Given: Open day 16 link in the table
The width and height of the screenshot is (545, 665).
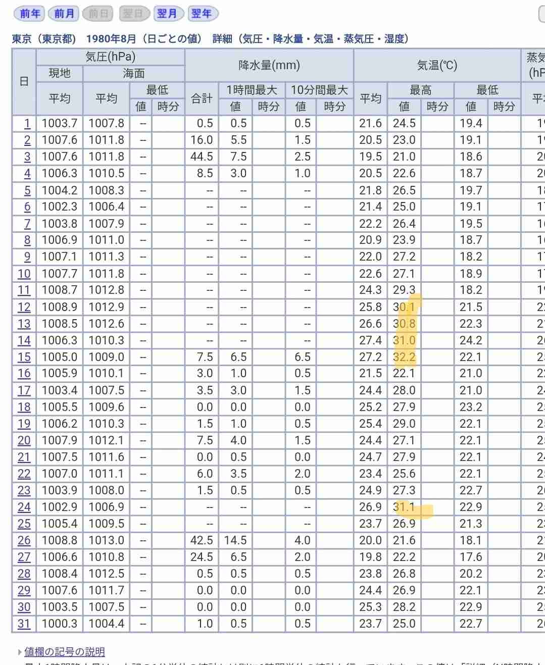Looking at the screenshot, I should tap(24, 373).
